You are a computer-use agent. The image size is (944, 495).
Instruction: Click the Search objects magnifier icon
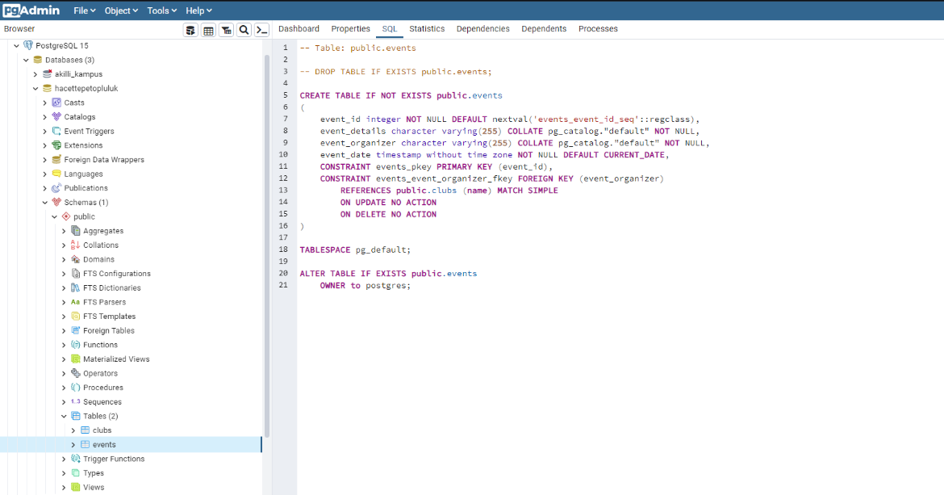(x=244, y=29)
